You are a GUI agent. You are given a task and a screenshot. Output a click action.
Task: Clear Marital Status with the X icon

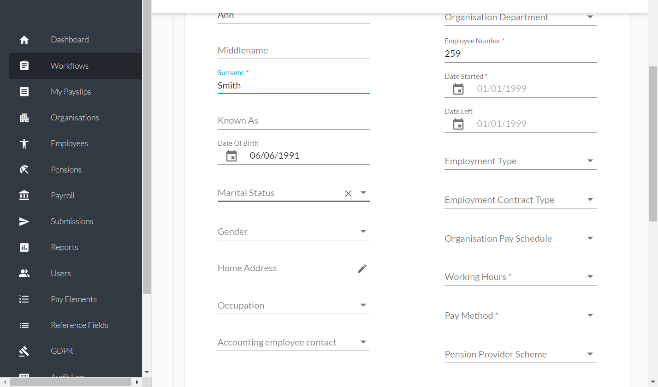pyautogui.click(x=348, y=193)
